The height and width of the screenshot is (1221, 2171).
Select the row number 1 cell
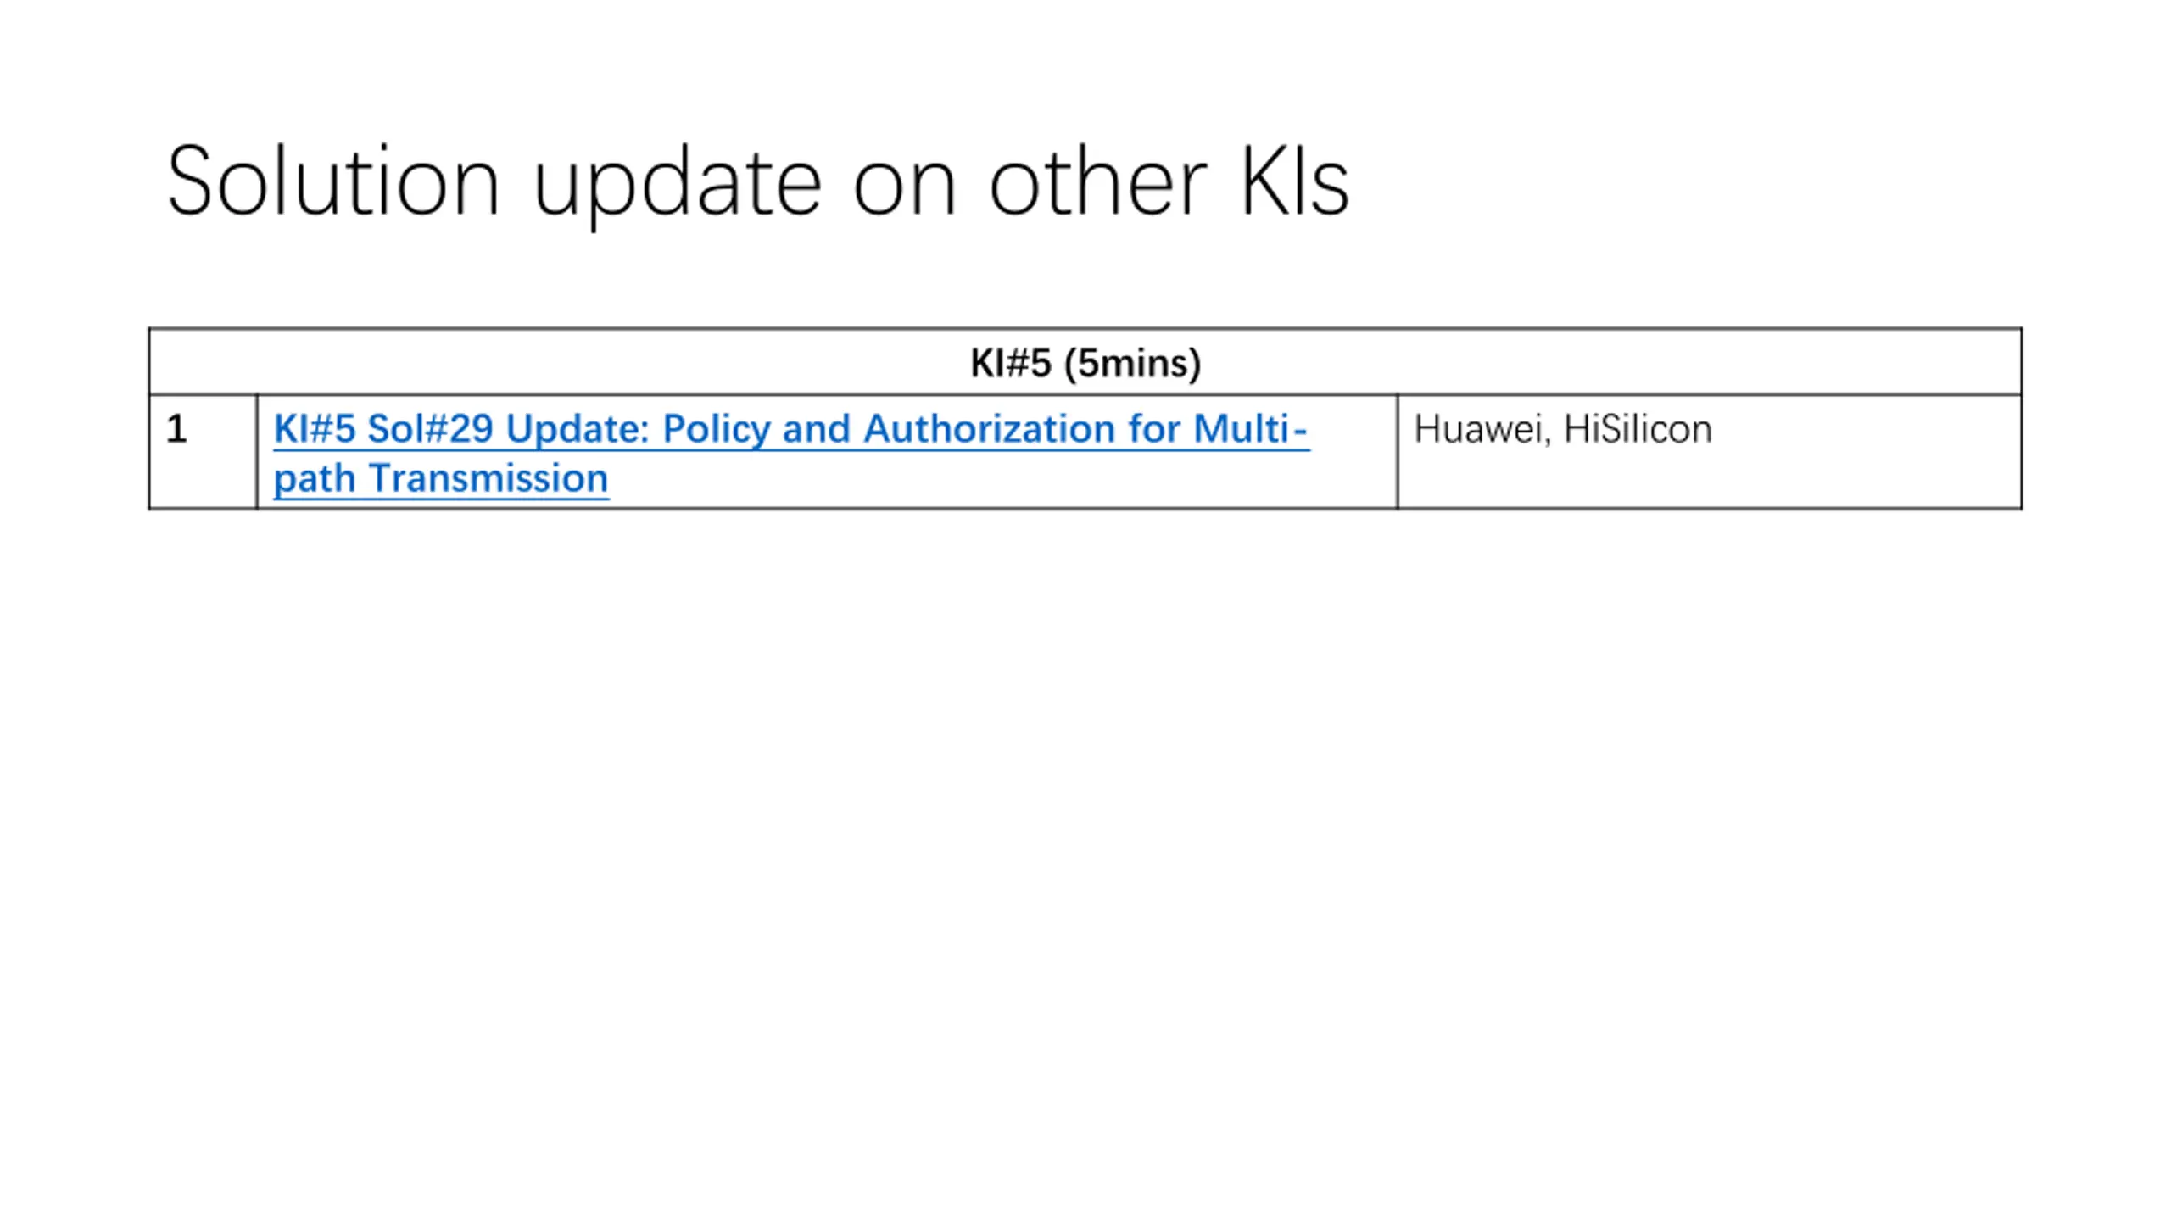tap(203, 452)
